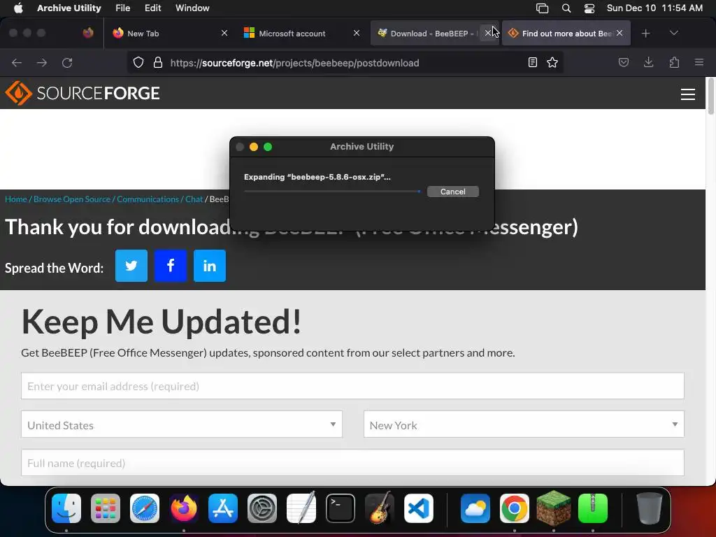Image resolution: width=716 pixels, height=537 pixels.
Task: Open the Edit menu
Action: tap(152, 8)
